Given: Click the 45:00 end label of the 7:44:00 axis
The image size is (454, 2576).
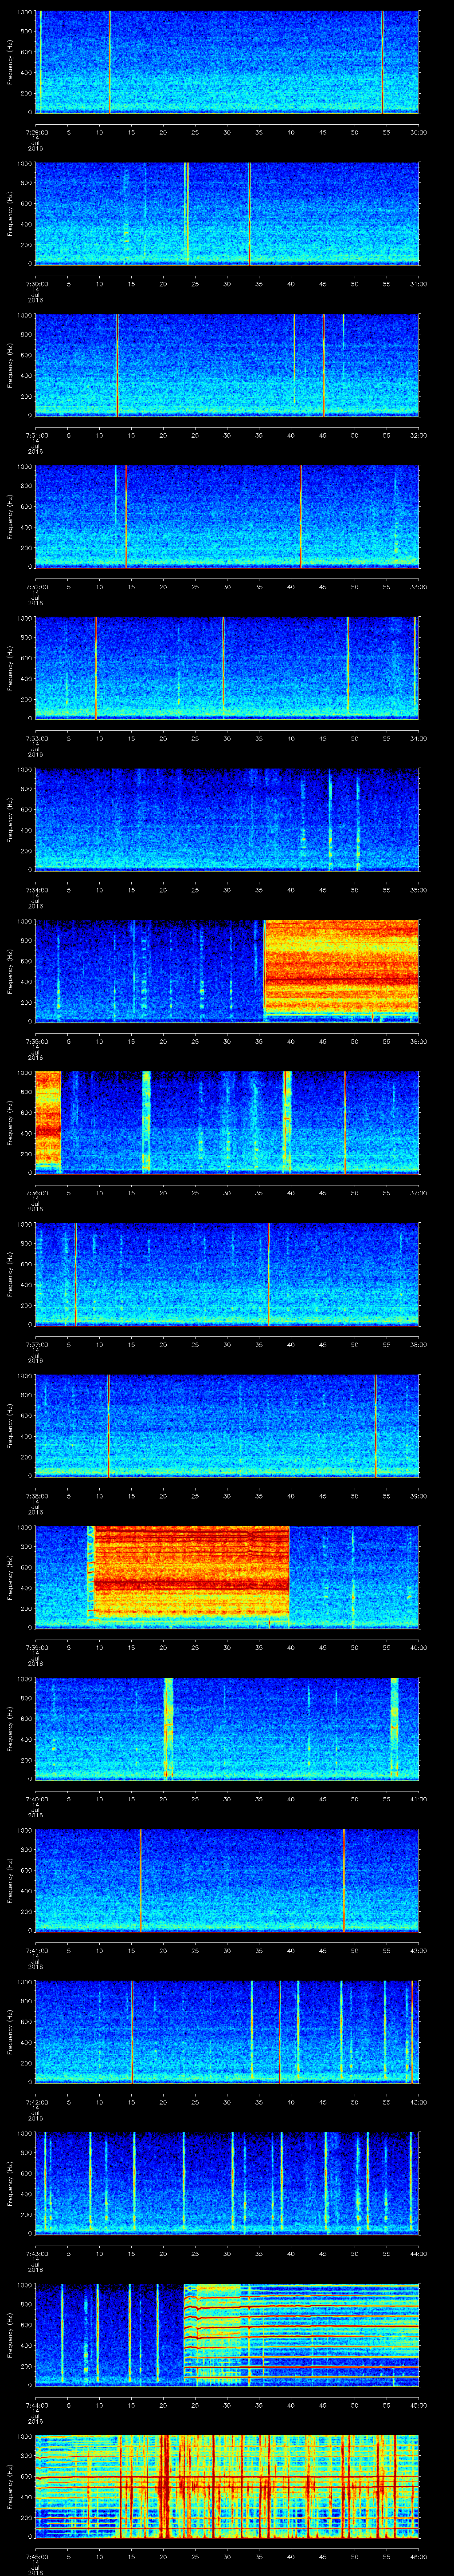Looking at the screenshot, I should [x=418, y=2405].
